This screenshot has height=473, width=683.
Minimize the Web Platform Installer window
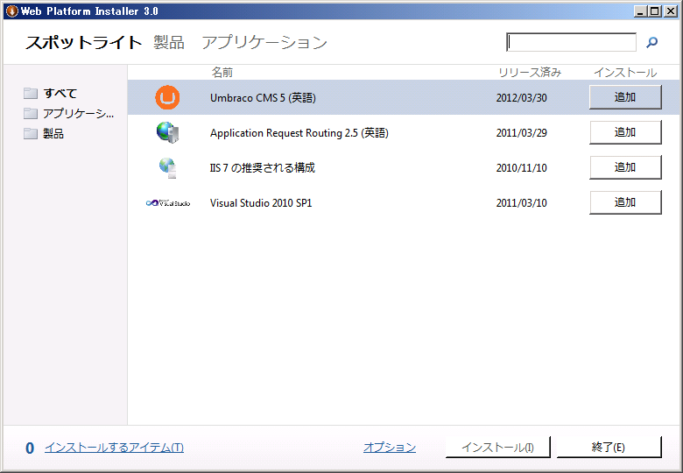pos(640,11)
